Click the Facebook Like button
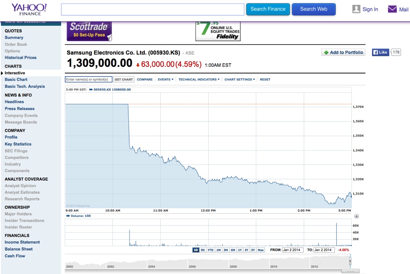Screen dimensions: 410x274 (380, 53)
